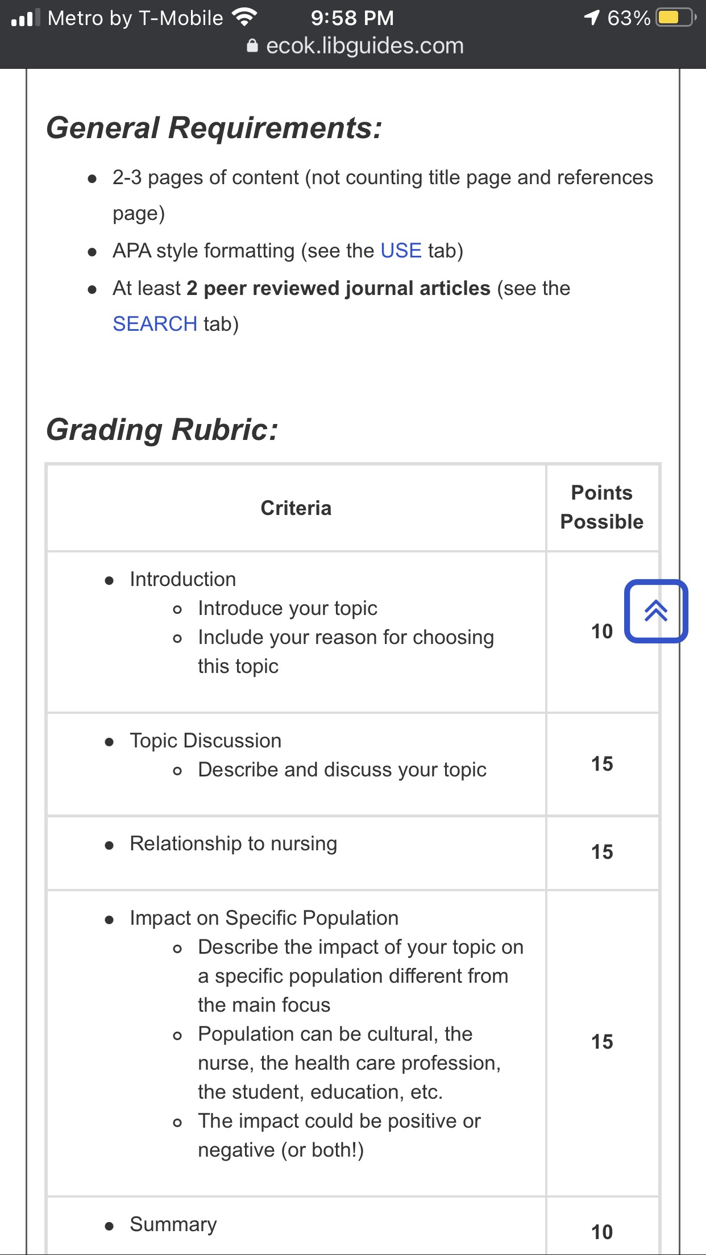This screenshot has width=706, height=1255.
Task: Tap the cellular signal bars icon
Action: (x=26, y=18)
